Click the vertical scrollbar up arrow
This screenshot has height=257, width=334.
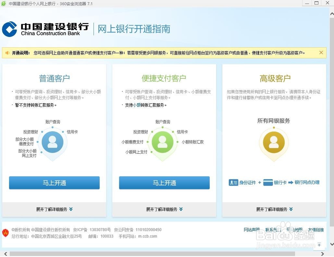[x=332, y=14]
